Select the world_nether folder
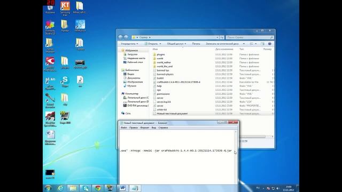 click(x=164, y=62)
